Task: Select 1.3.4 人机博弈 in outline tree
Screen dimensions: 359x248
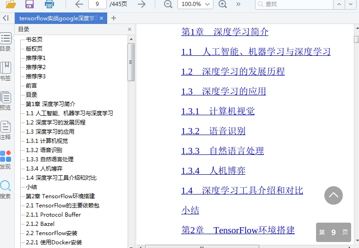Action: (44, 169)
